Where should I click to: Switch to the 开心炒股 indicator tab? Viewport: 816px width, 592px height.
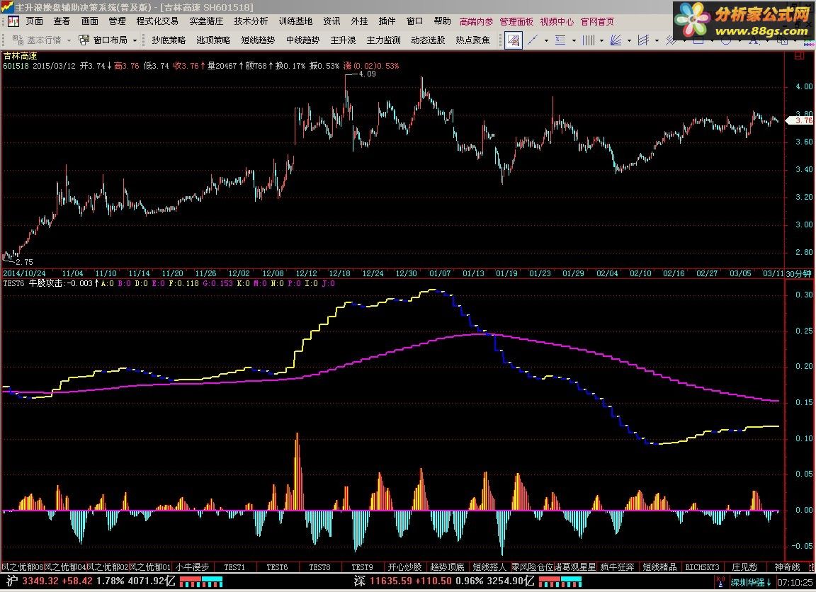click(x=404, y=567)
